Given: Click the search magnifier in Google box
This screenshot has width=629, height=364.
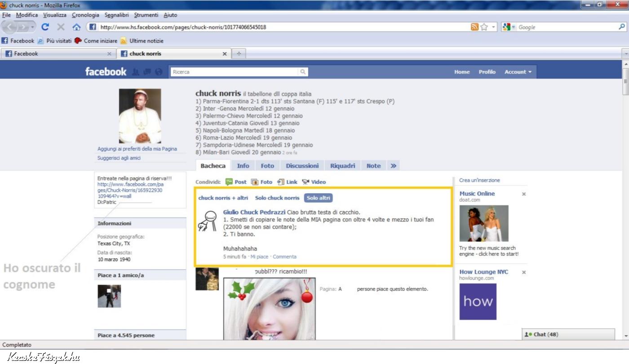Looking at the screenshot, I should click(622, 27).
